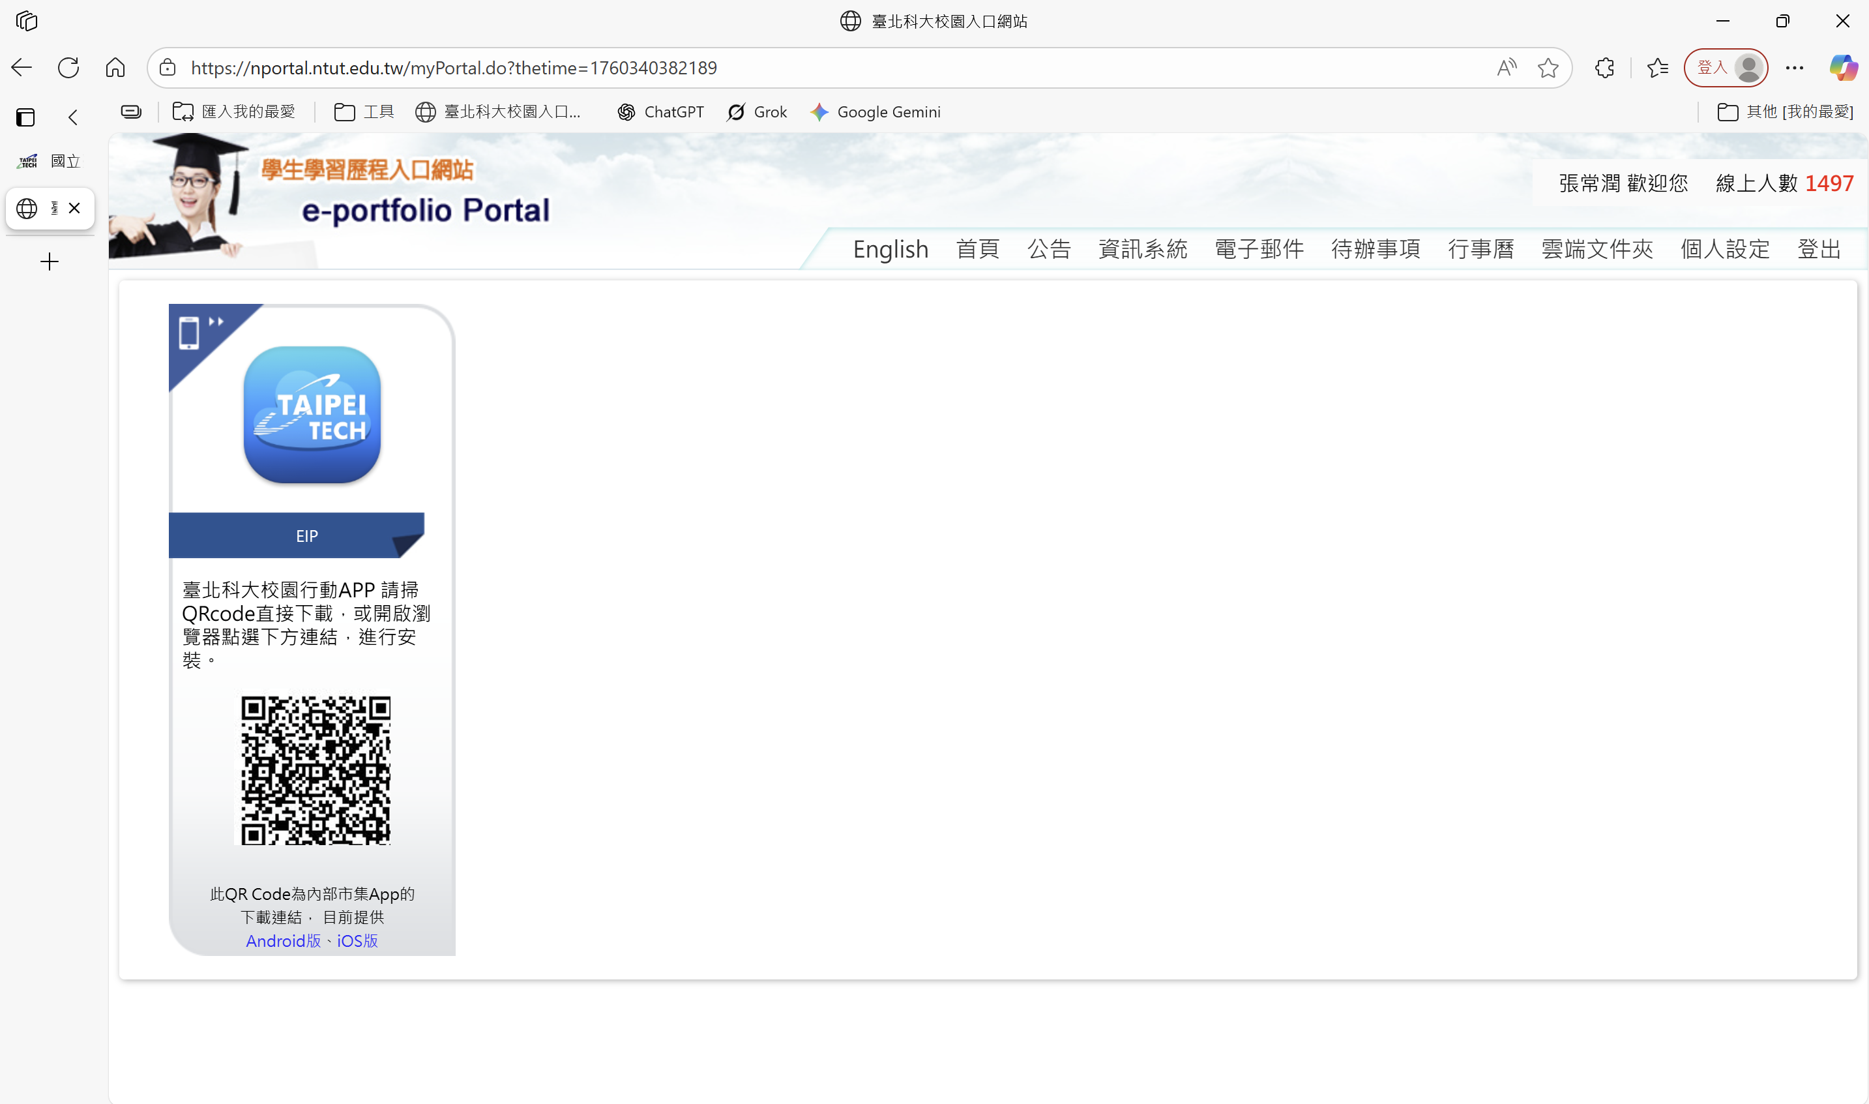Go to 首頁 menu item

pyautogui.click(x=977, y=248)
